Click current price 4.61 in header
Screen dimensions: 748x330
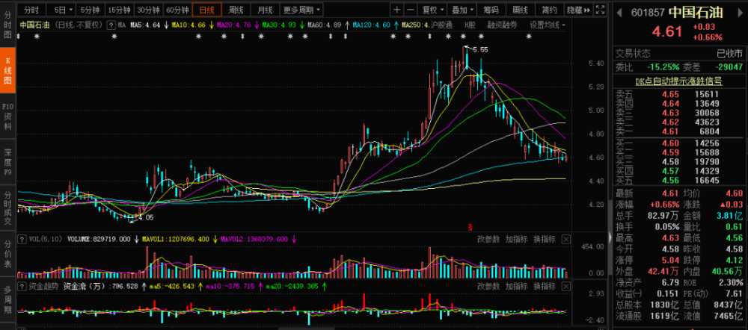point(667,32)
